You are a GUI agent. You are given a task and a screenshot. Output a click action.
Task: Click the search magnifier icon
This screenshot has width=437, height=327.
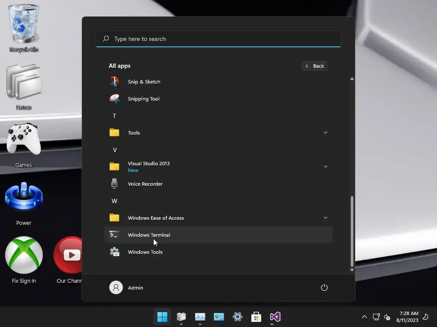pos(106,39)
